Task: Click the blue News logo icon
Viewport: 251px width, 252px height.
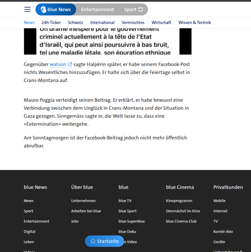Action: pyautogui.click(x=43, y=9)
